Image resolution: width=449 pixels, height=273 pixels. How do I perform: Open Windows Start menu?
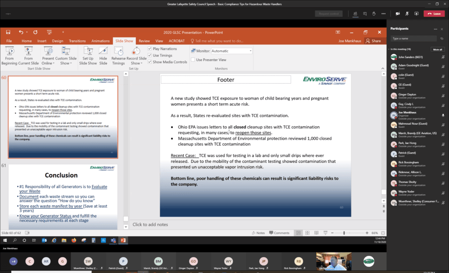(5, 240)
